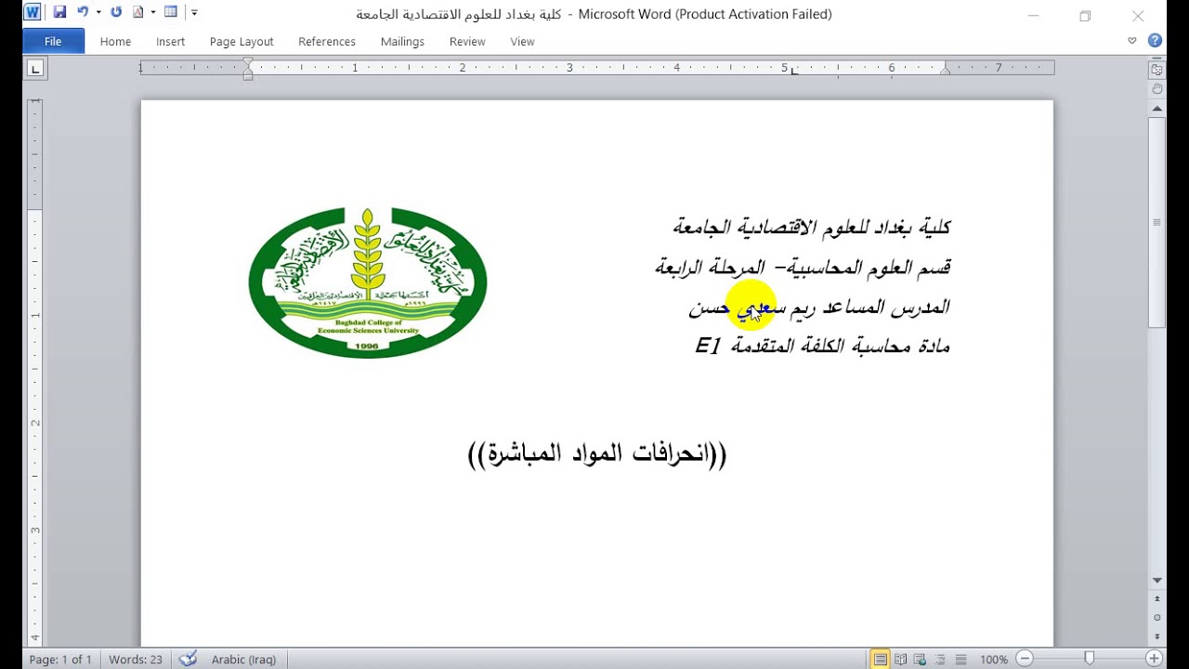Switch to Outline view
Image resolution: width=1189 pixels, height=669 pixels.
tap(939, 660)
